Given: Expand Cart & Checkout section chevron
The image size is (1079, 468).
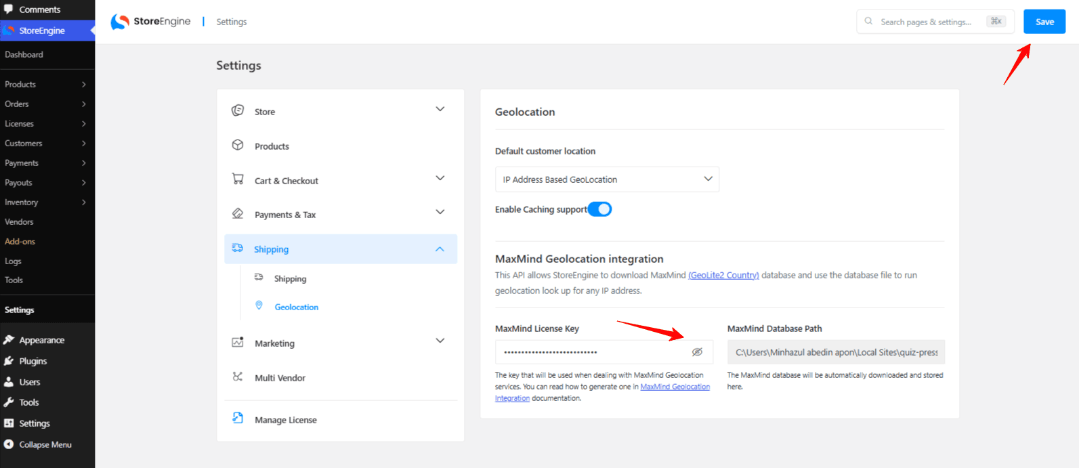Looking at the screenshot, I should [440, 178].
